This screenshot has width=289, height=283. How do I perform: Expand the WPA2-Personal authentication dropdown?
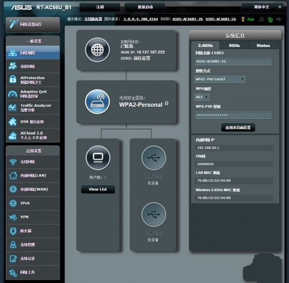tap(220, 79)
